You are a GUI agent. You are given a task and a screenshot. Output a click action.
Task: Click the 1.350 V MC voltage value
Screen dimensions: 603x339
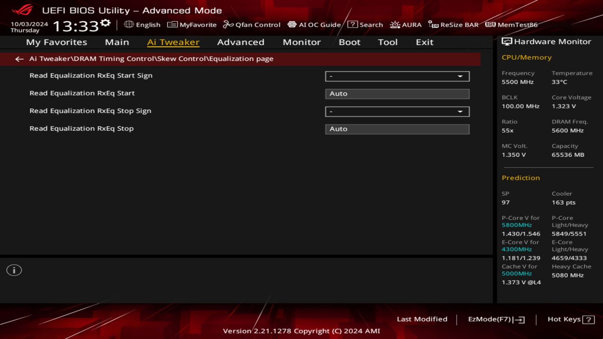pyautogui.click(x=514, y=155)
